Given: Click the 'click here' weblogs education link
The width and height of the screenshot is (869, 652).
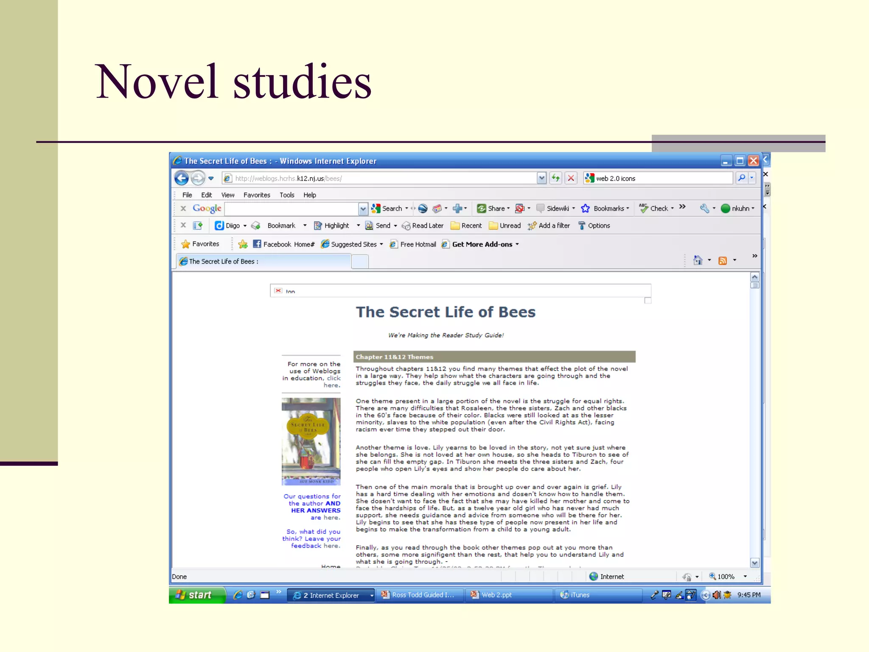Looking at the screenshot, I should (x=333, y=382).
